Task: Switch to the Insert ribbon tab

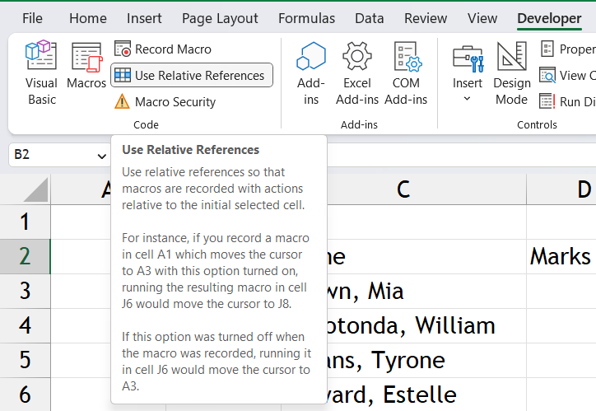Action: pos(144,18)
